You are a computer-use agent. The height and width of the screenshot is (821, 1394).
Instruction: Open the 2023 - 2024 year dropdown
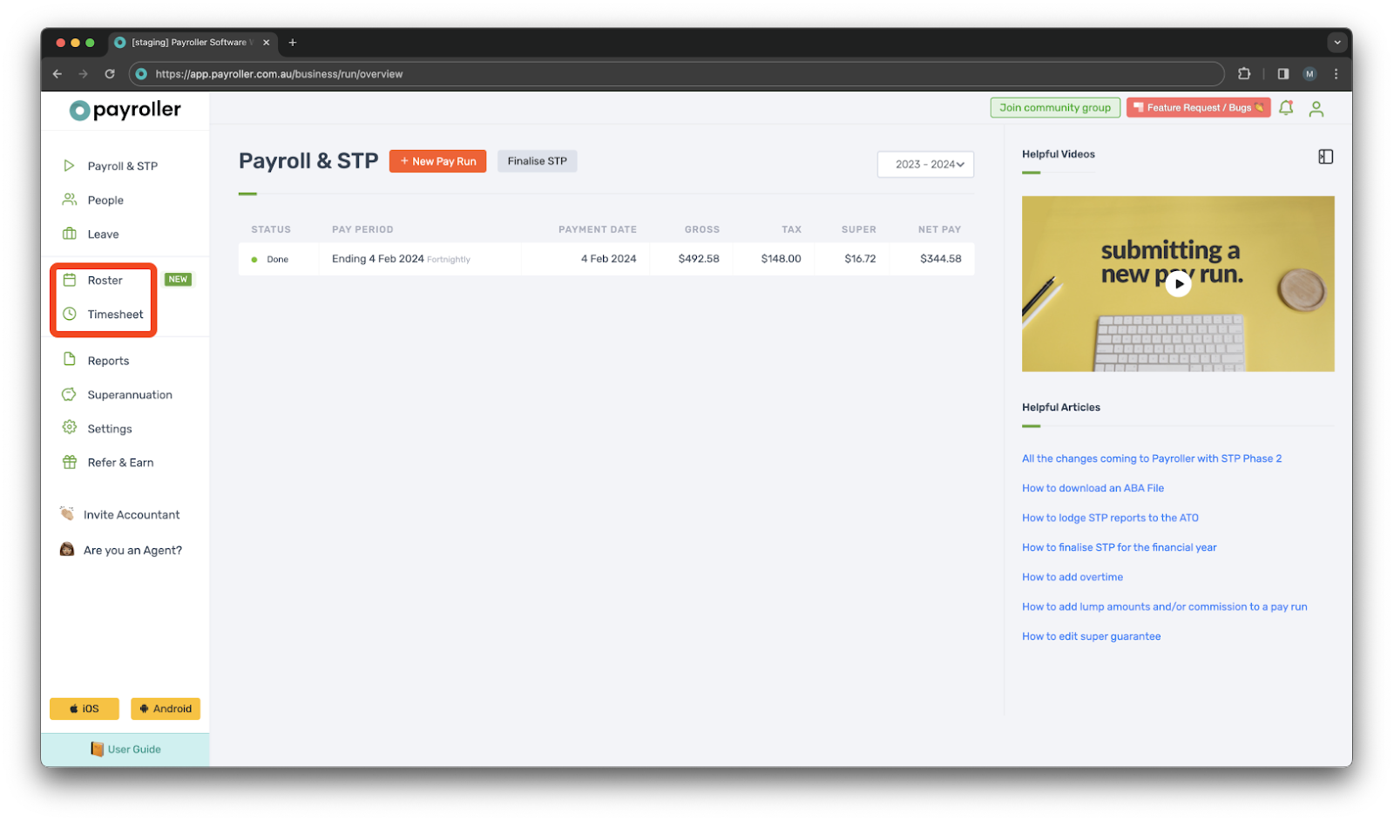925,164
